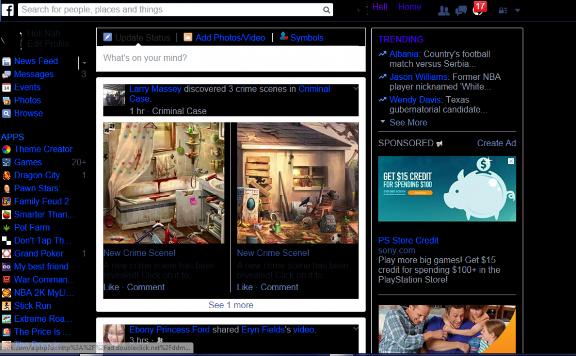Open the News Feed options dropdown arrow
This screenshot has height=356, width=576.
[x=84, y=63]
